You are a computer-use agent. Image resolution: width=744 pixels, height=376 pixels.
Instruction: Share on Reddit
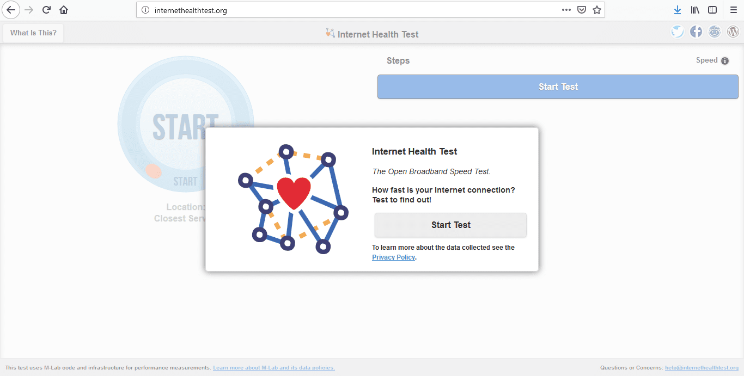click(x=715, y=32)
